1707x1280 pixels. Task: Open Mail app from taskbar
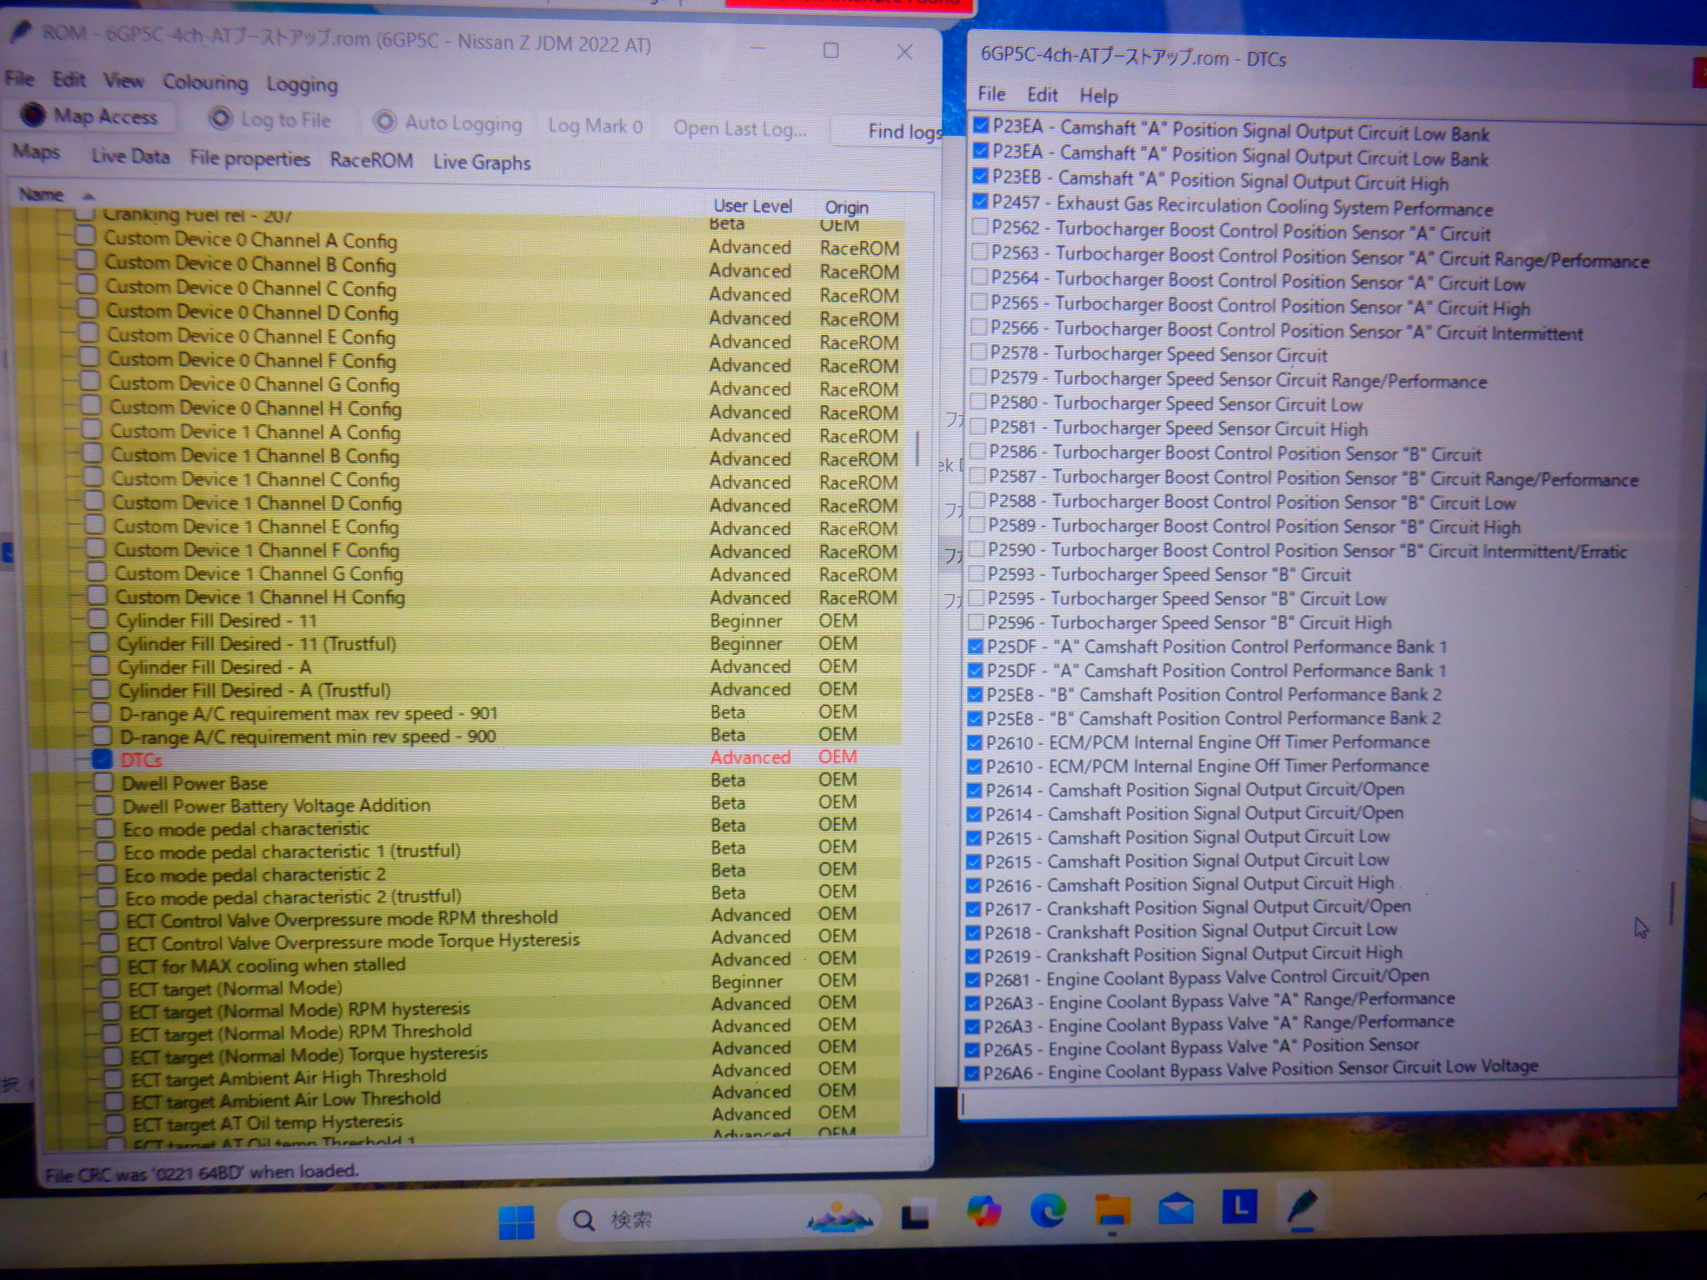(x=1176, y=1208)
